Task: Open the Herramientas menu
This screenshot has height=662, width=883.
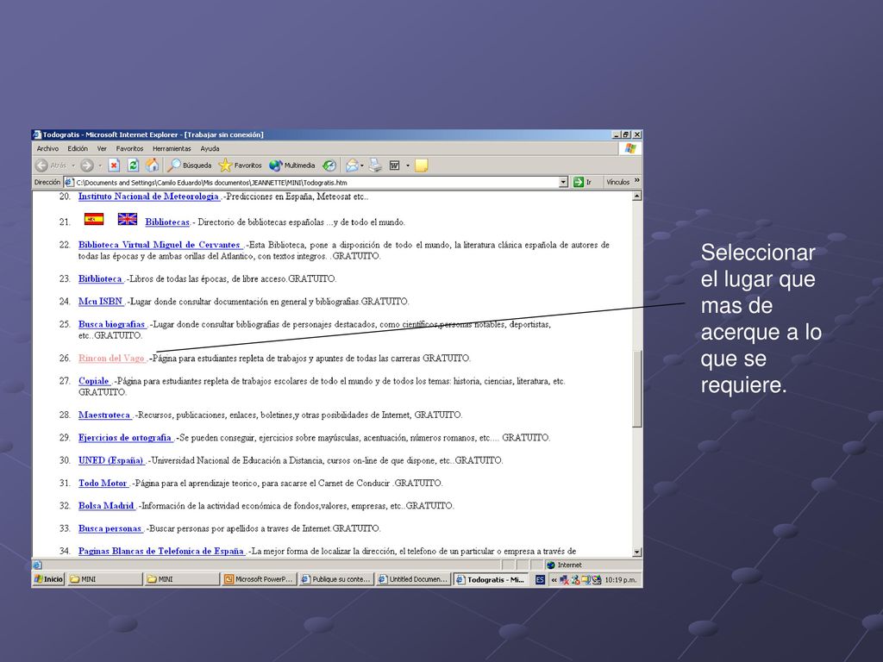Action: tap(172, 148)
